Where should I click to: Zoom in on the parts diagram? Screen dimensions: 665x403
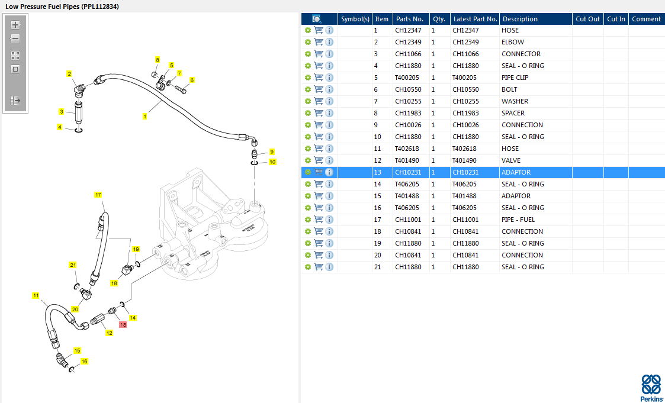pos(15,25)
